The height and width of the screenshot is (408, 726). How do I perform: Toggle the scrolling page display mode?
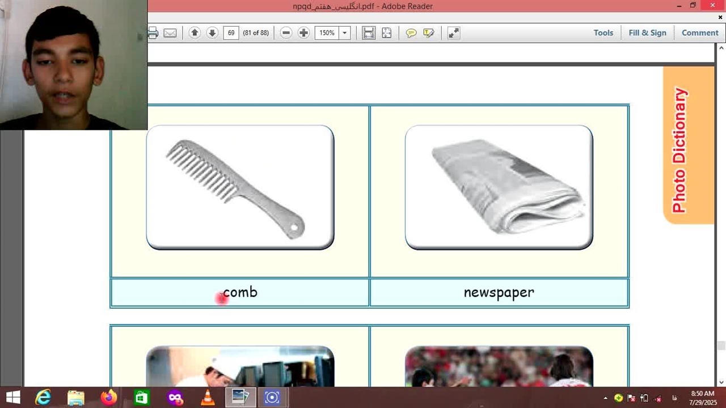369,33
